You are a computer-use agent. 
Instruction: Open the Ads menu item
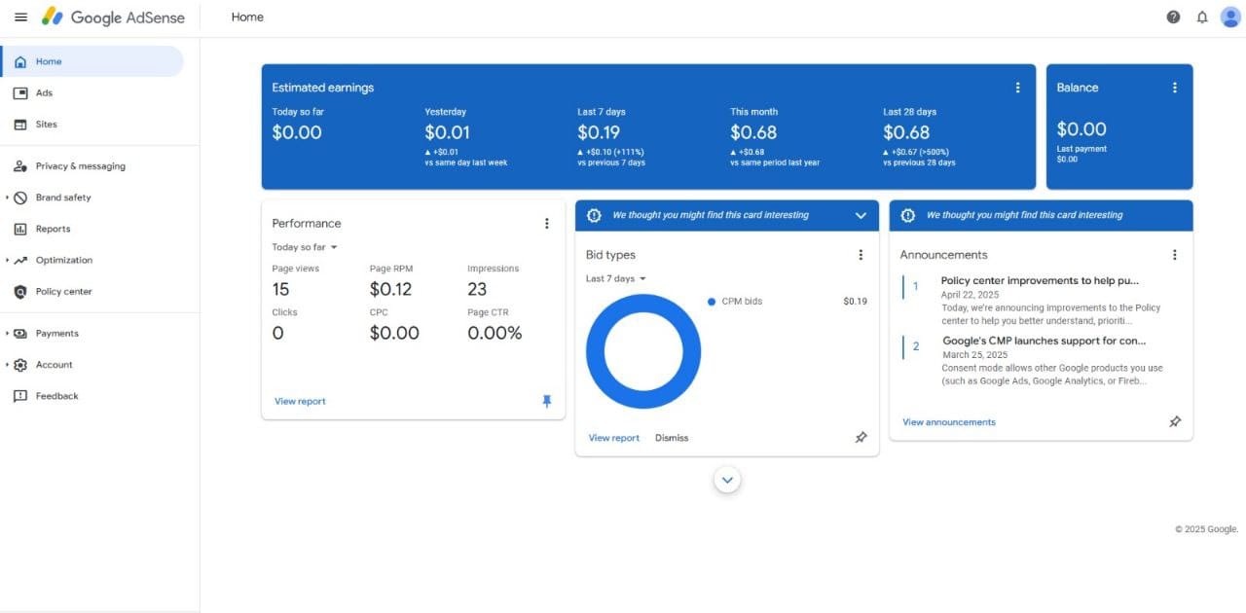pos(92,93)
